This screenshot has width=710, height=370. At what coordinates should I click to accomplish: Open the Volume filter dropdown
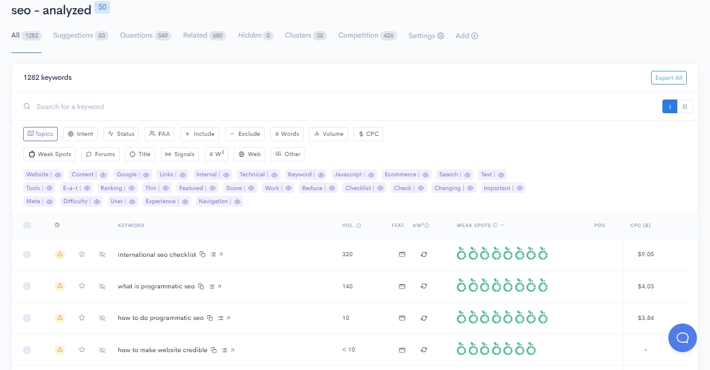329,134
